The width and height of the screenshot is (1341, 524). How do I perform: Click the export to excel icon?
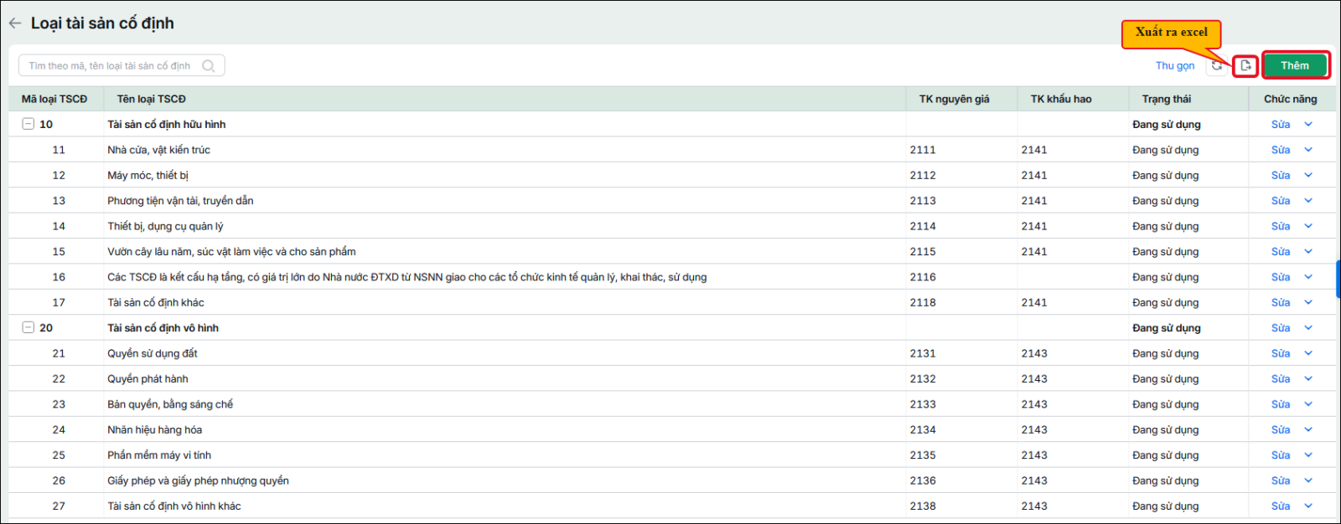pos(1245,65)
